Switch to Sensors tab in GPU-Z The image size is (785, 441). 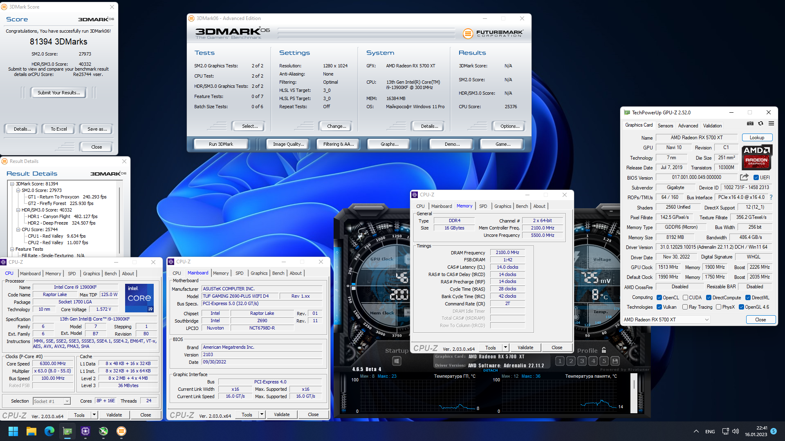click(665, 126)
